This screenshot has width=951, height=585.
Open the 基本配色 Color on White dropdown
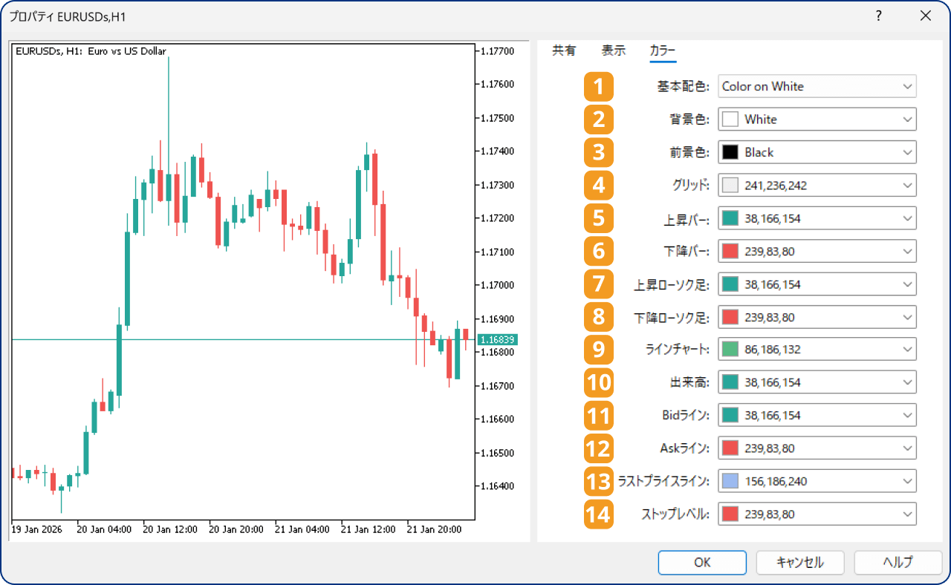coord(817,86)
